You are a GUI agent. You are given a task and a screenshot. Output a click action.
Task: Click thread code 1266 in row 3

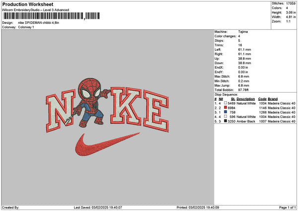(263, 112)
